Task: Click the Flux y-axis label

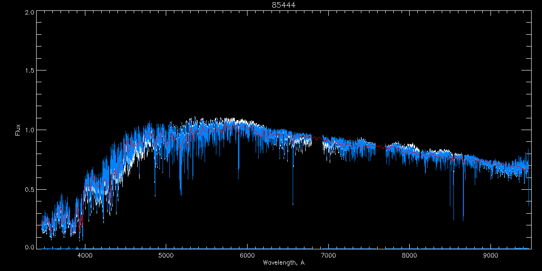Action: [18, 130]
